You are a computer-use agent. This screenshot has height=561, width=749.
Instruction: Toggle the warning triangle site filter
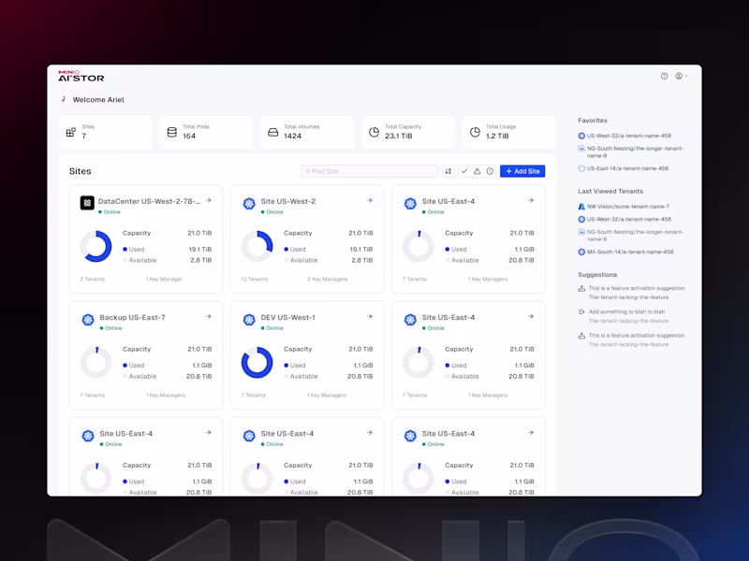pos(477,171)
